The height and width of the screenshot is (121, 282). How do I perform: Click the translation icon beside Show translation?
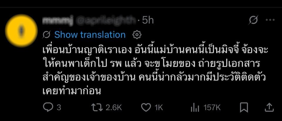[46, 35]
